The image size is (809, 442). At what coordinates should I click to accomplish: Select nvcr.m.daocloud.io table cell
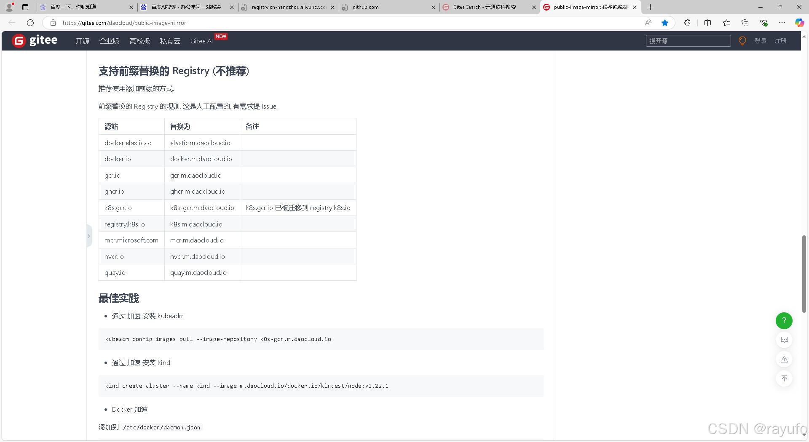click(x=202, y=256)
